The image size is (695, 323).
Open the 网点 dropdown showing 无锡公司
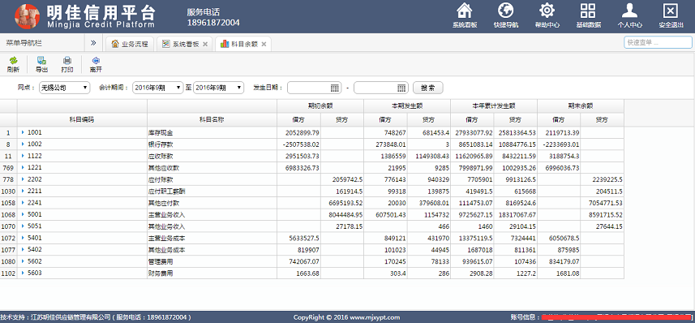pyautogui.click(x=65, y=88)
